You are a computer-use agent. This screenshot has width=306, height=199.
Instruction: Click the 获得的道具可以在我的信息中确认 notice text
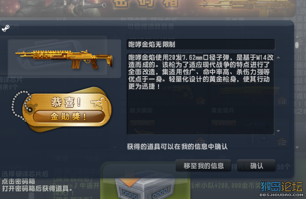[177, 146]
